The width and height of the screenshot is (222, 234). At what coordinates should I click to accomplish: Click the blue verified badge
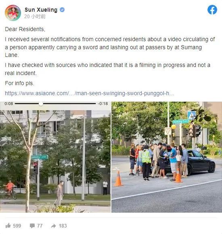(62, 10)
